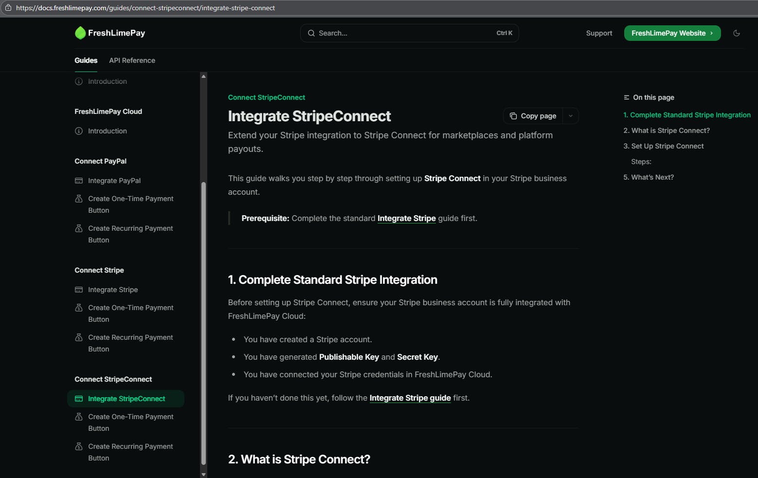
Task: Click sidebar scrollbar up arrow
Action: pyautogui.click(x=203, y=76)
